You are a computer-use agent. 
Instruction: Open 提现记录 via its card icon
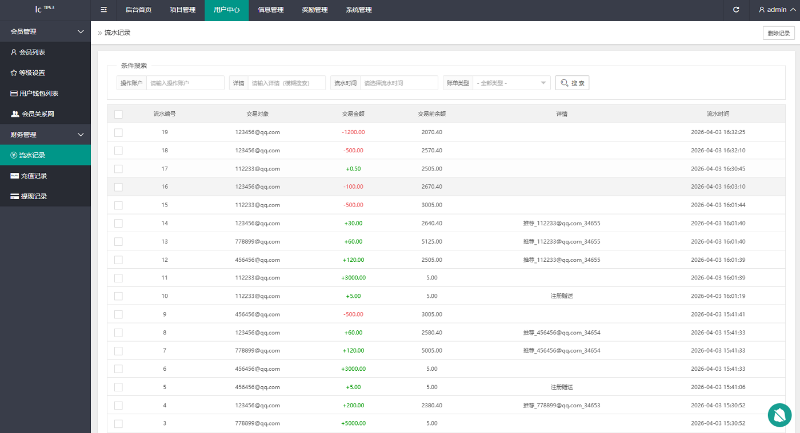(14, 196)
